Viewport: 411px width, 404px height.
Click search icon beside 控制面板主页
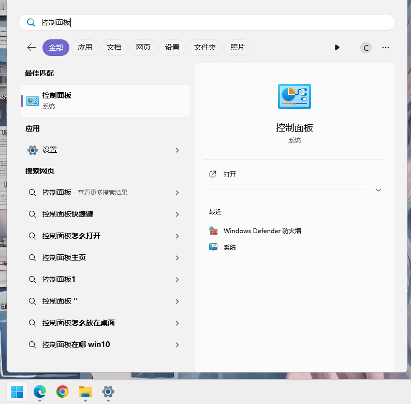click(32, 258)
